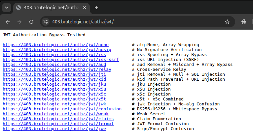Open the jwt/nosig link

click(57, 50)
